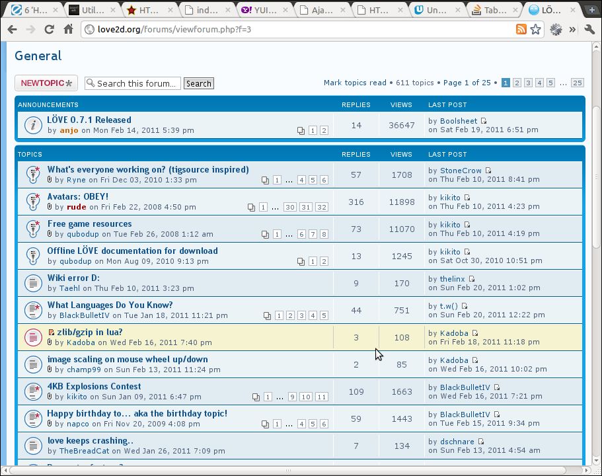
Task: Open the LÖVE 0.7.1 Released announcement
Action: (89, 120)
